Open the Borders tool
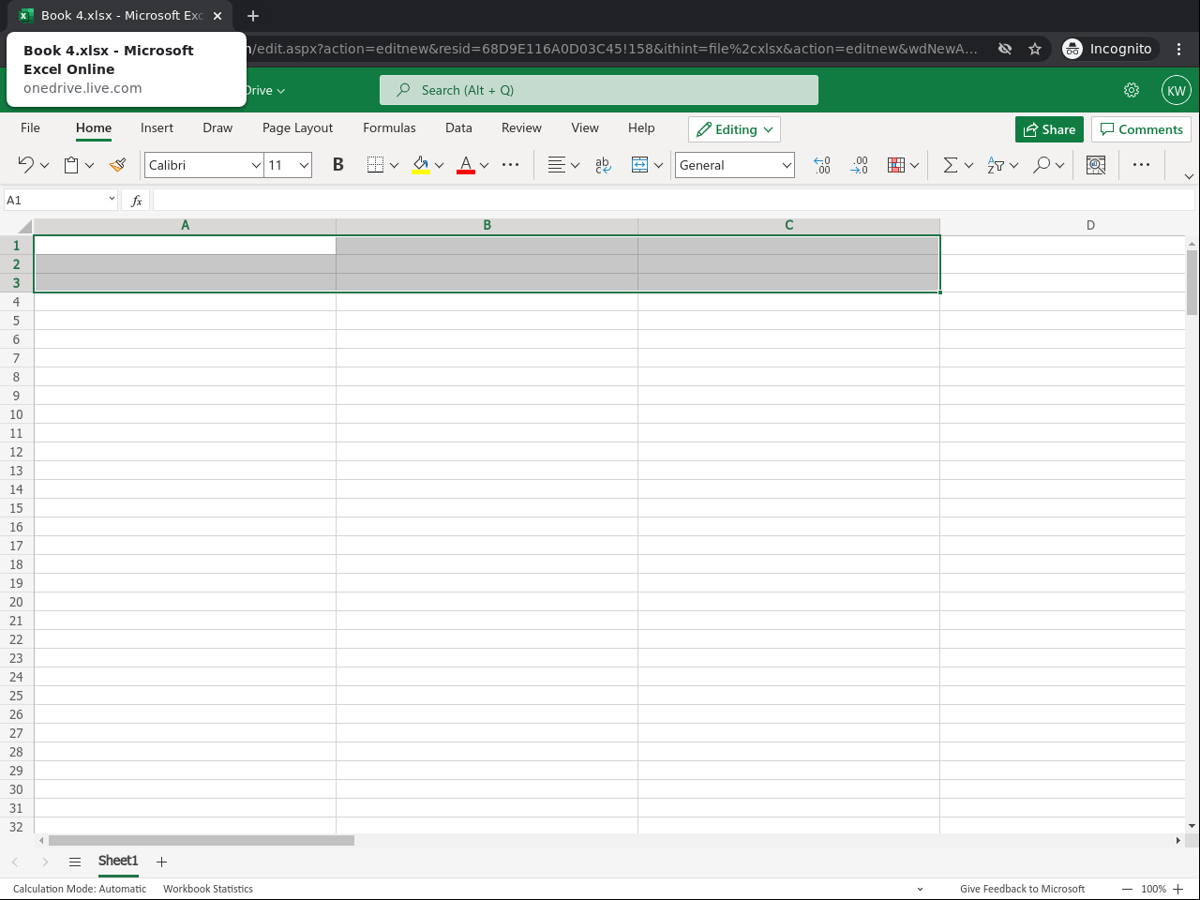1200x900 pixels. (375, 165)
